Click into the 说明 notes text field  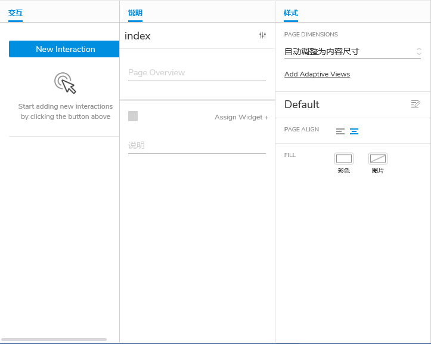[x=197, y=145]
